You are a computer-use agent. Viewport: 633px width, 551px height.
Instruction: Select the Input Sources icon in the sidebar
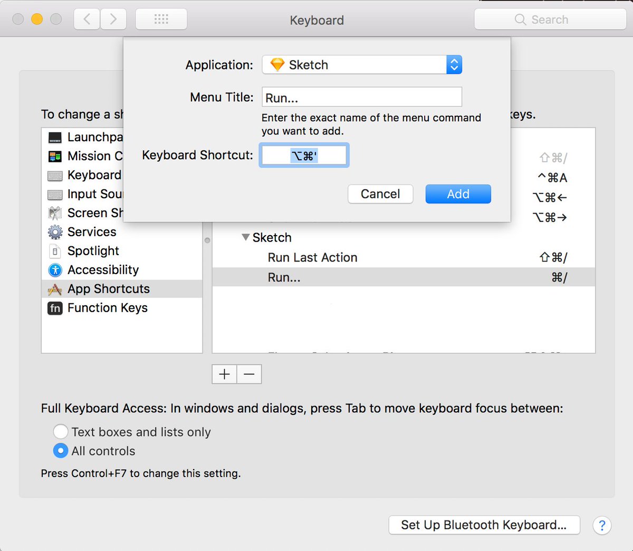pos(55,195)
